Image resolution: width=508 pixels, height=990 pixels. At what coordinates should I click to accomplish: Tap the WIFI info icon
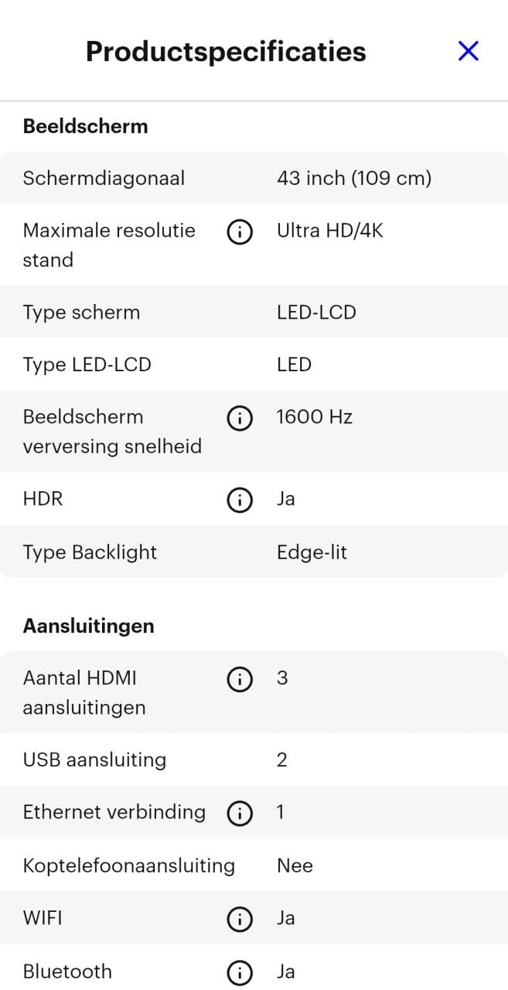240,920
